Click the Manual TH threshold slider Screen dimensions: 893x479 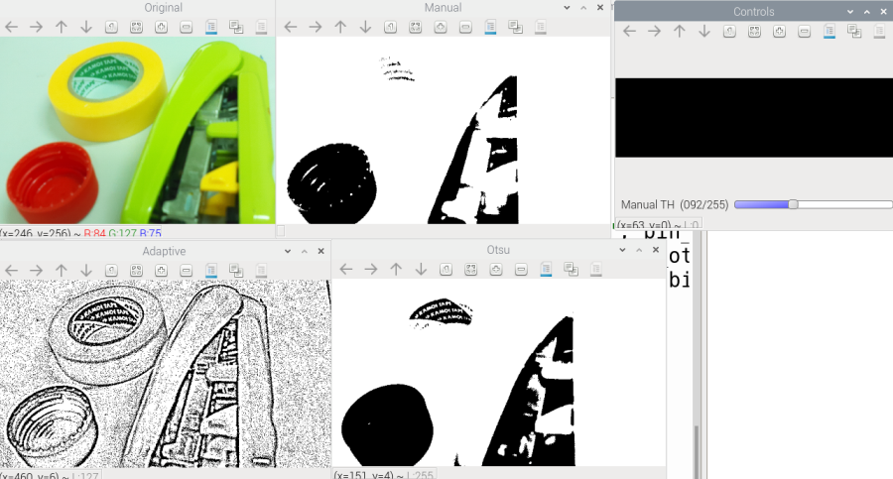793,204
